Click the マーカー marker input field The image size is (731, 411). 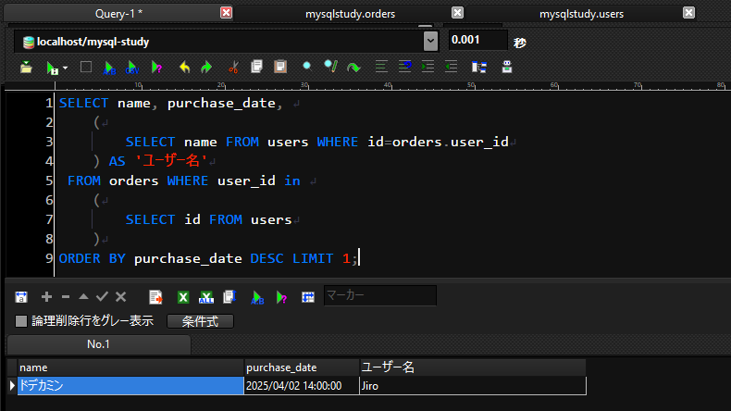coord(380,295)
